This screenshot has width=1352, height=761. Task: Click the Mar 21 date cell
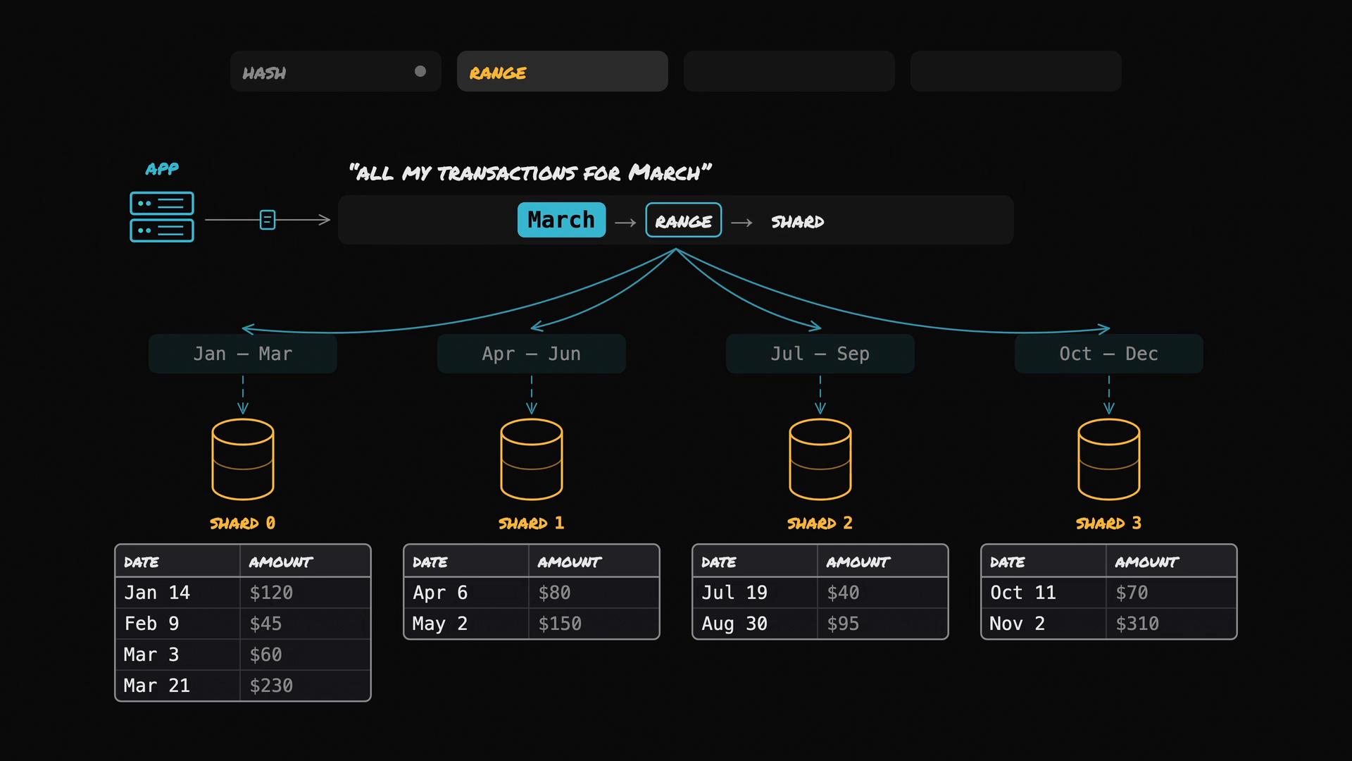click(x=177, y=686)
